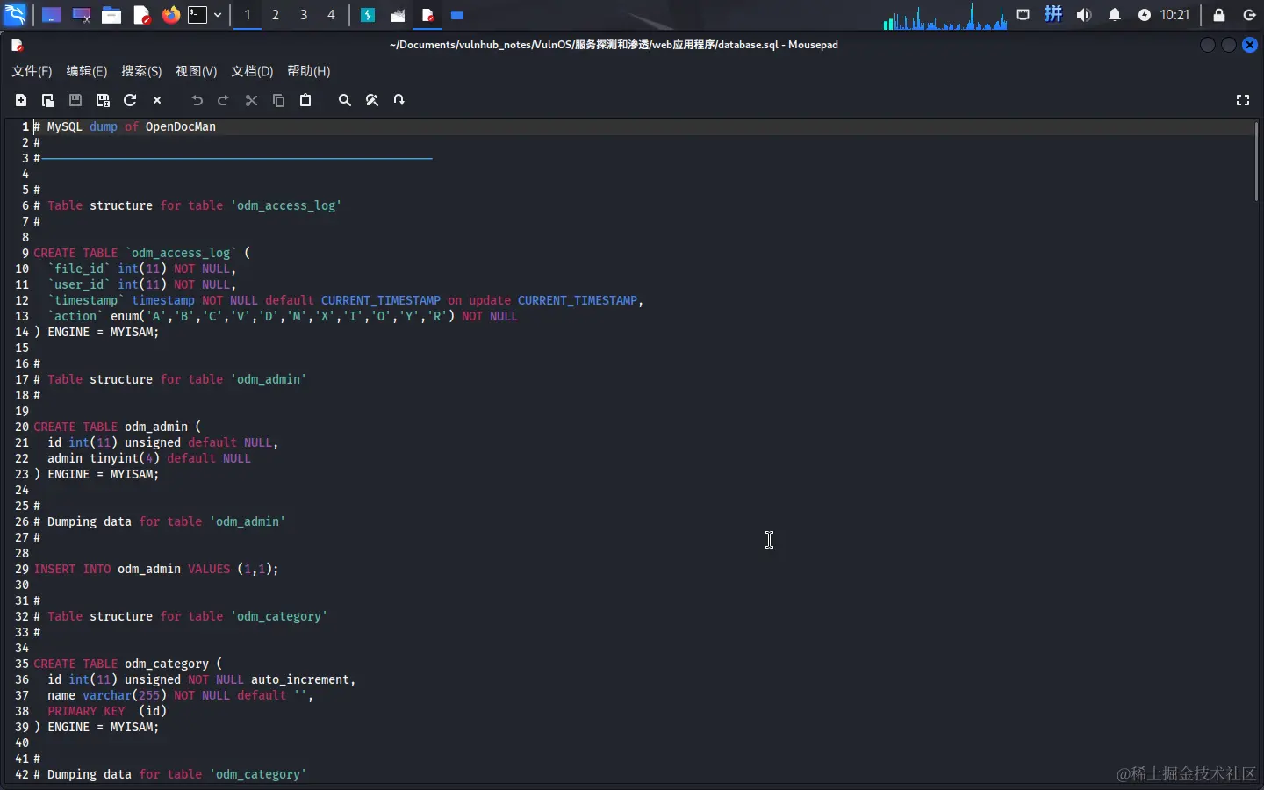Viewport: 1264px width, 790px height.
Task: Click the new window toolbar icon
Action: pyautogui.click(x=48, y=100)
